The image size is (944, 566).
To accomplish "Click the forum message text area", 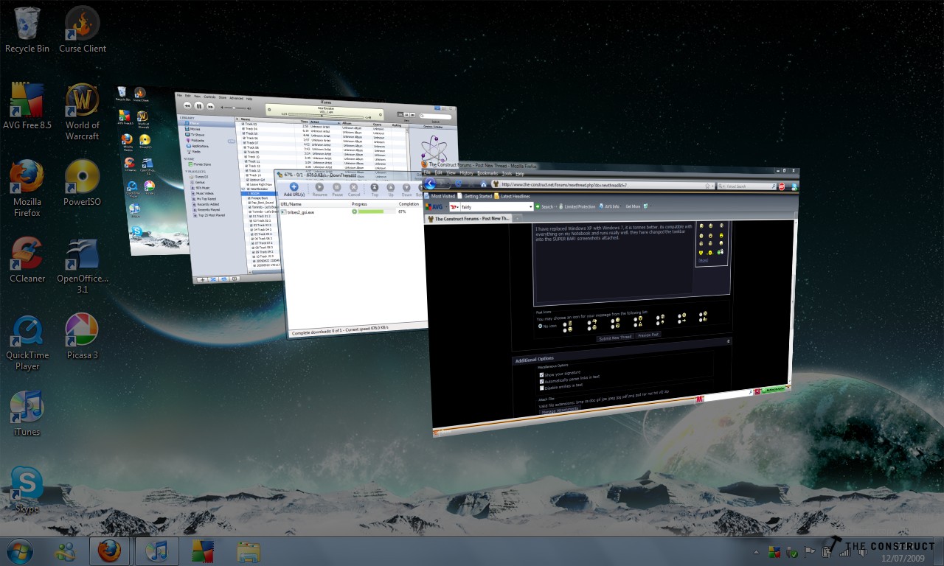I will pos(614,264).
